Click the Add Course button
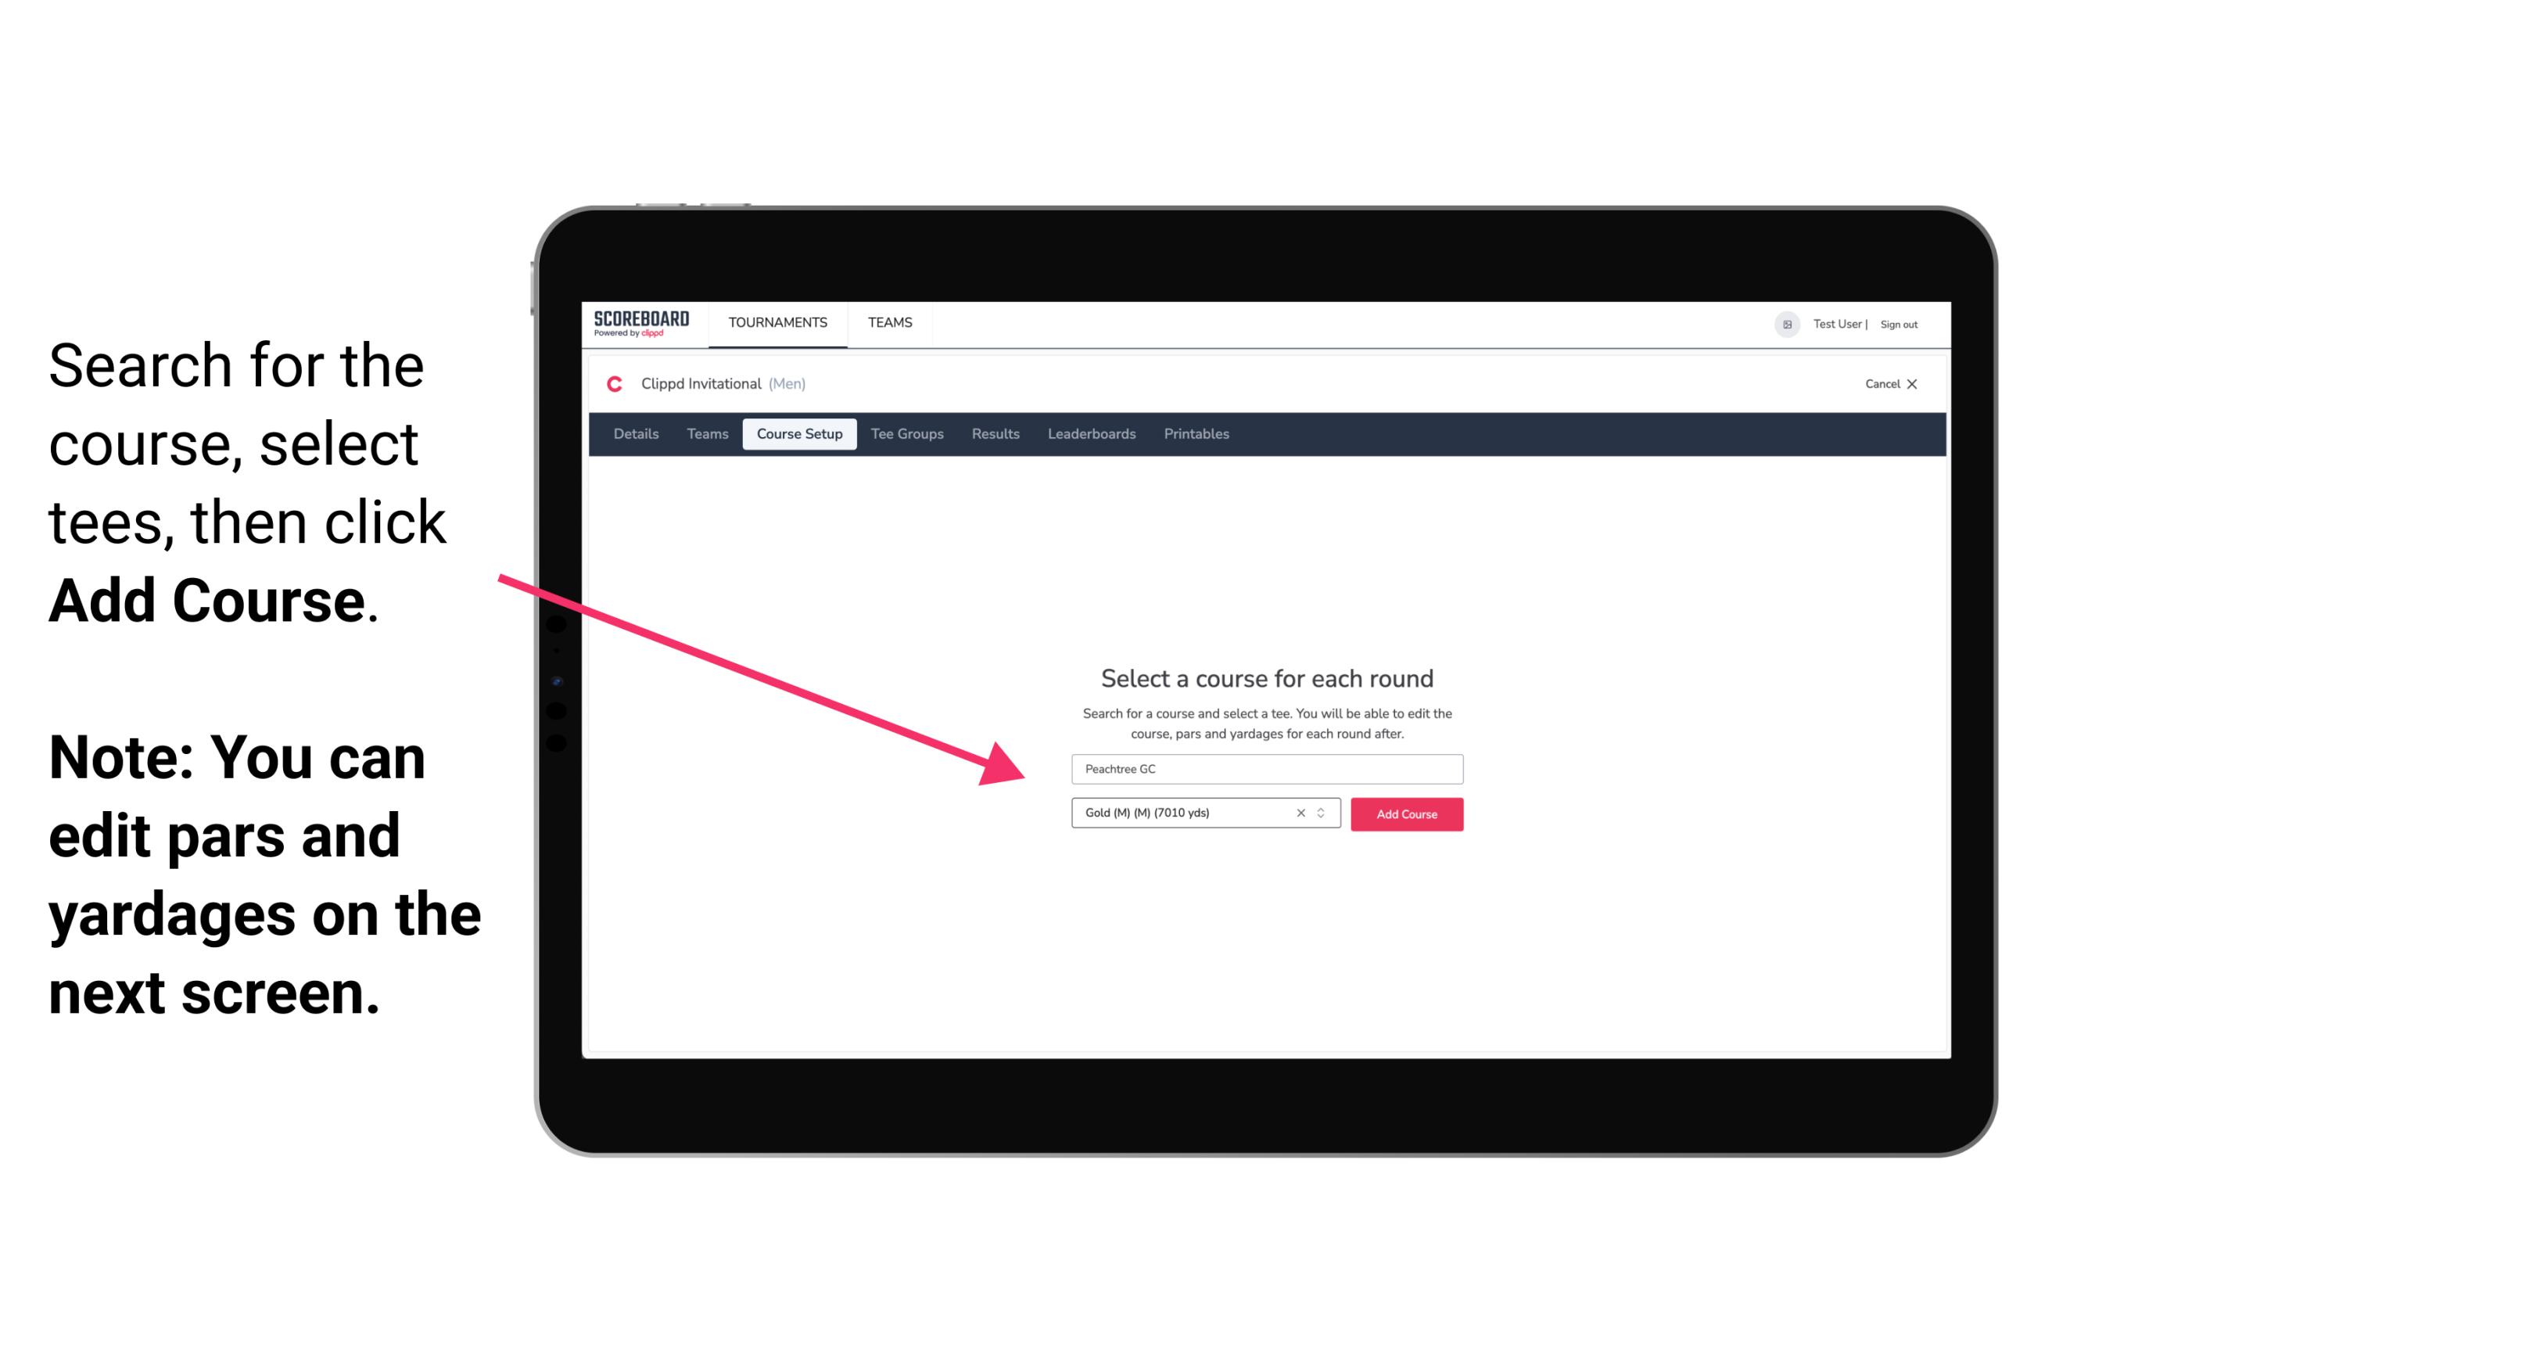The image size is (2529, 1361). click(1404, 813)
